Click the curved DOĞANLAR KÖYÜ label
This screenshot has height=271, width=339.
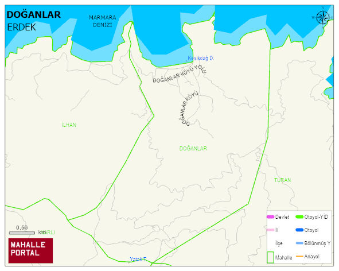click(189, 108)
